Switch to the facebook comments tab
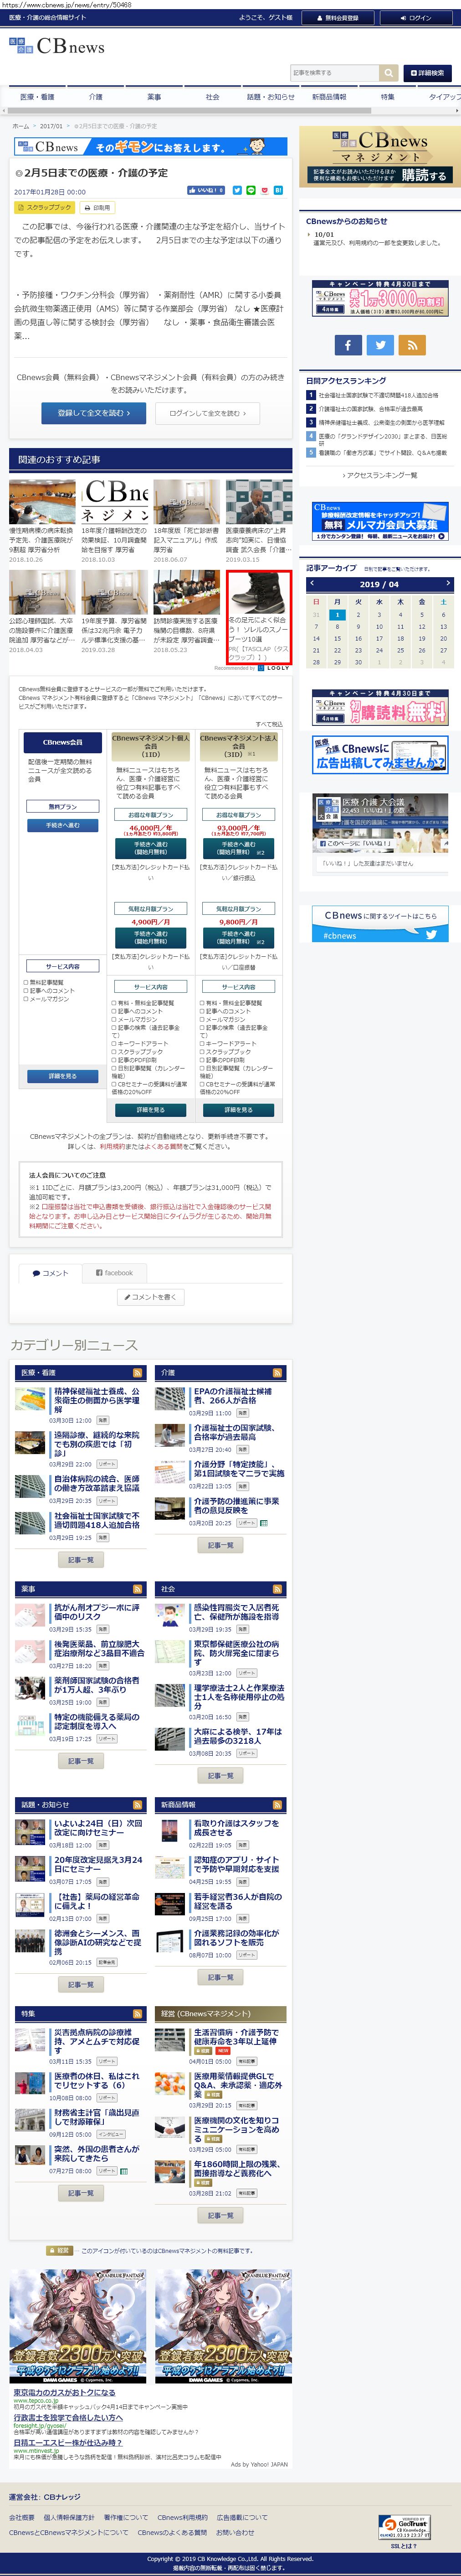 pos(114,1273)
